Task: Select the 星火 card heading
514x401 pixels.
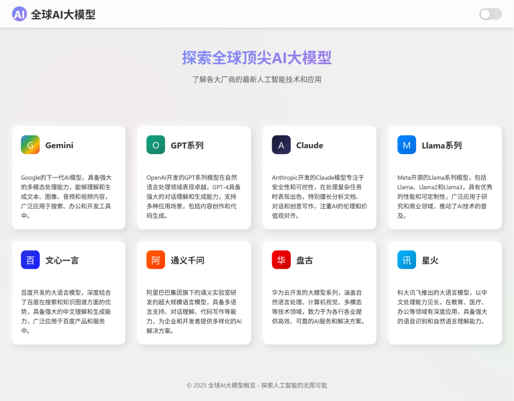Action: 430,260
